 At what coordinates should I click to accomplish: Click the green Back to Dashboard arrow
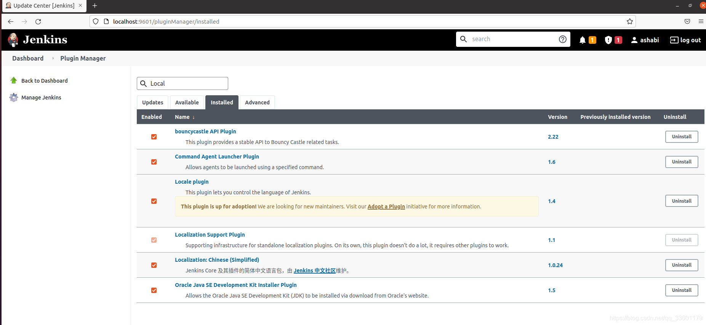tap(14, 80)
